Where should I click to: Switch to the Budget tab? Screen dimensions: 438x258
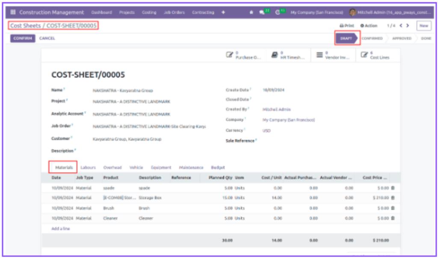(218, 167)
